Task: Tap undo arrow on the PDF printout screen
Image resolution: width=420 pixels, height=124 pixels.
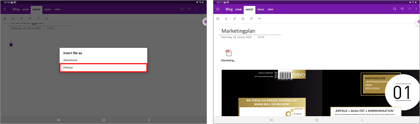Action: 402,9
